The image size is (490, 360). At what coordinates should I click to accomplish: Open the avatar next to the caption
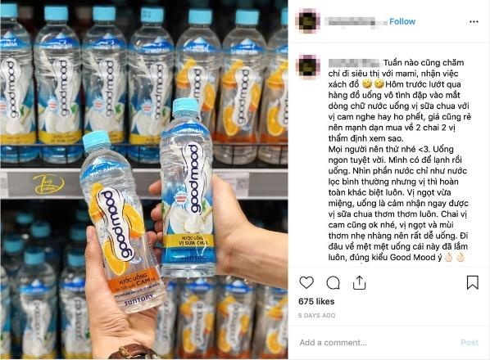pyautogui.click(x=307, y=67)
